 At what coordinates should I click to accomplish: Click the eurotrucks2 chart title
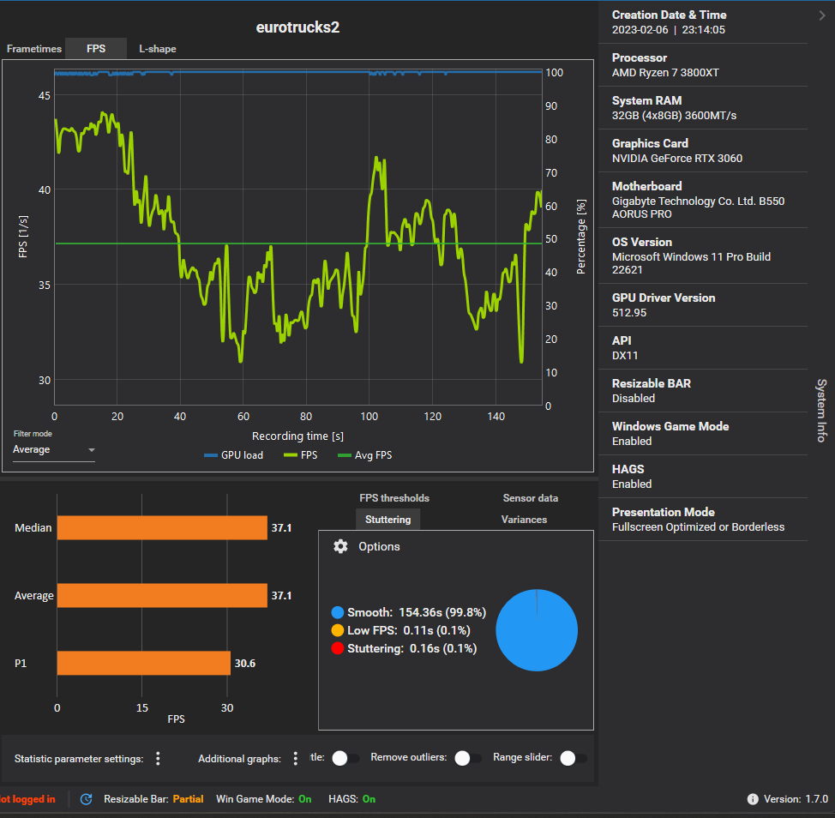click(x=297, y=27)
